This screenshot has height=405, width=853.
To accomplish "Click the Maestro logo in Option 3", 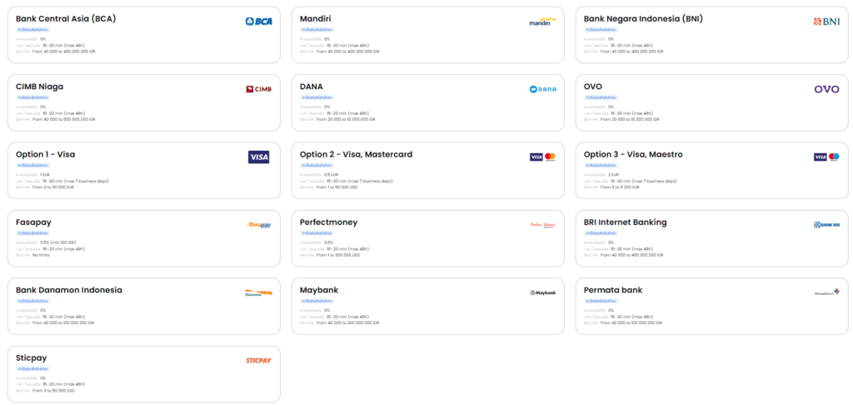I will pos(834,157).
